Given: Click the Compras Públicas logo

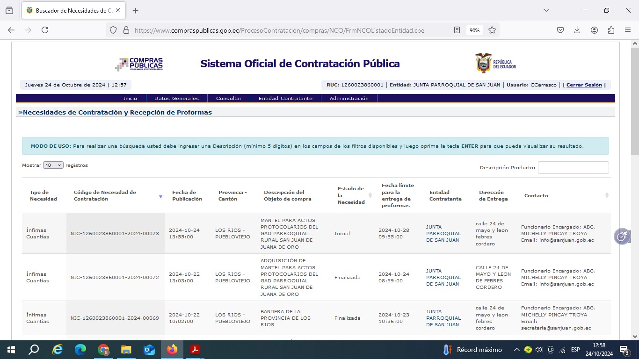Looking at the screenshot, I should [139, 64].
